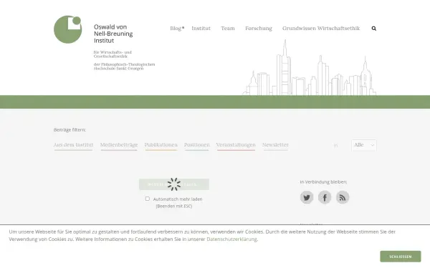Open the Datenschutzerklärung link
The height and width of the screenshot is (268, 430).
(x=231, y=239)
